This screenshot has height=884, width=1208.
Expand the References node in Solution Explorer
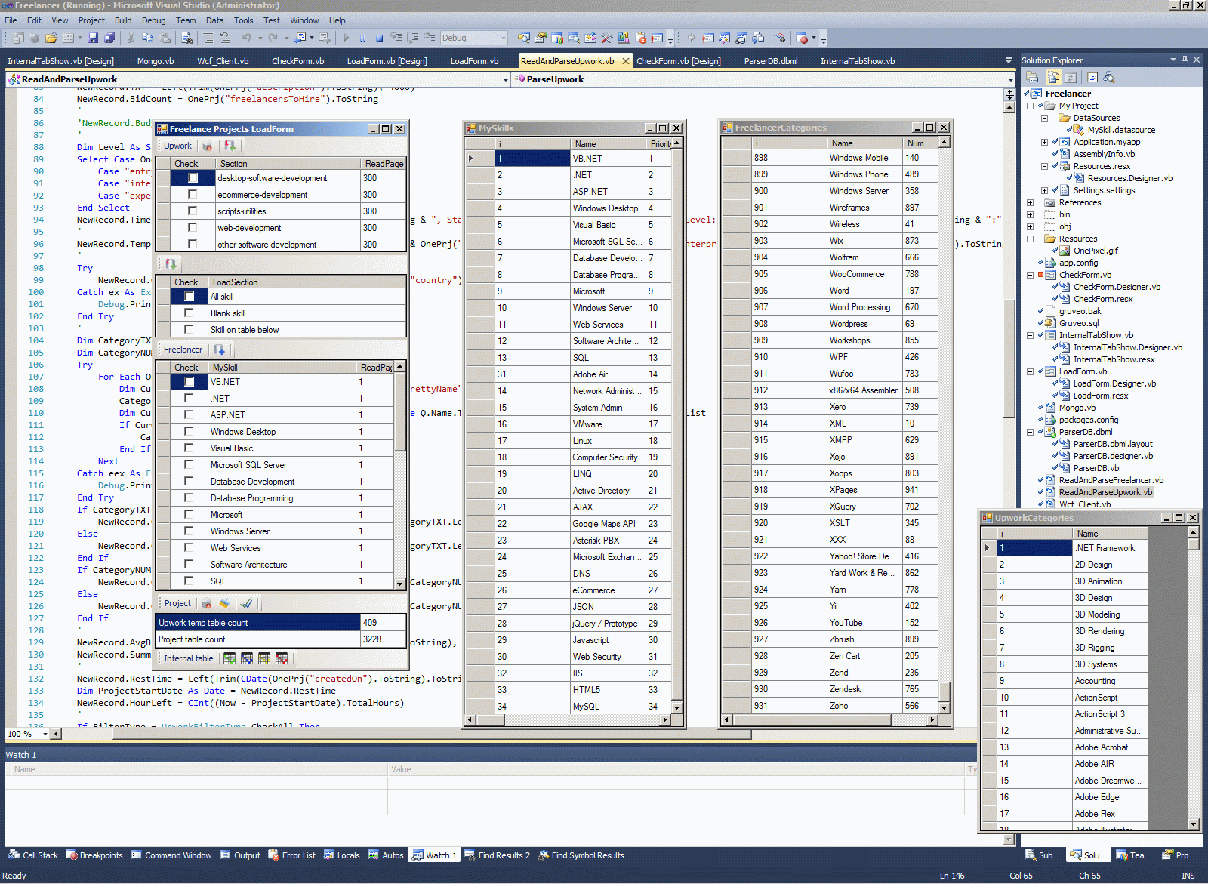(x=1030, y=203)
